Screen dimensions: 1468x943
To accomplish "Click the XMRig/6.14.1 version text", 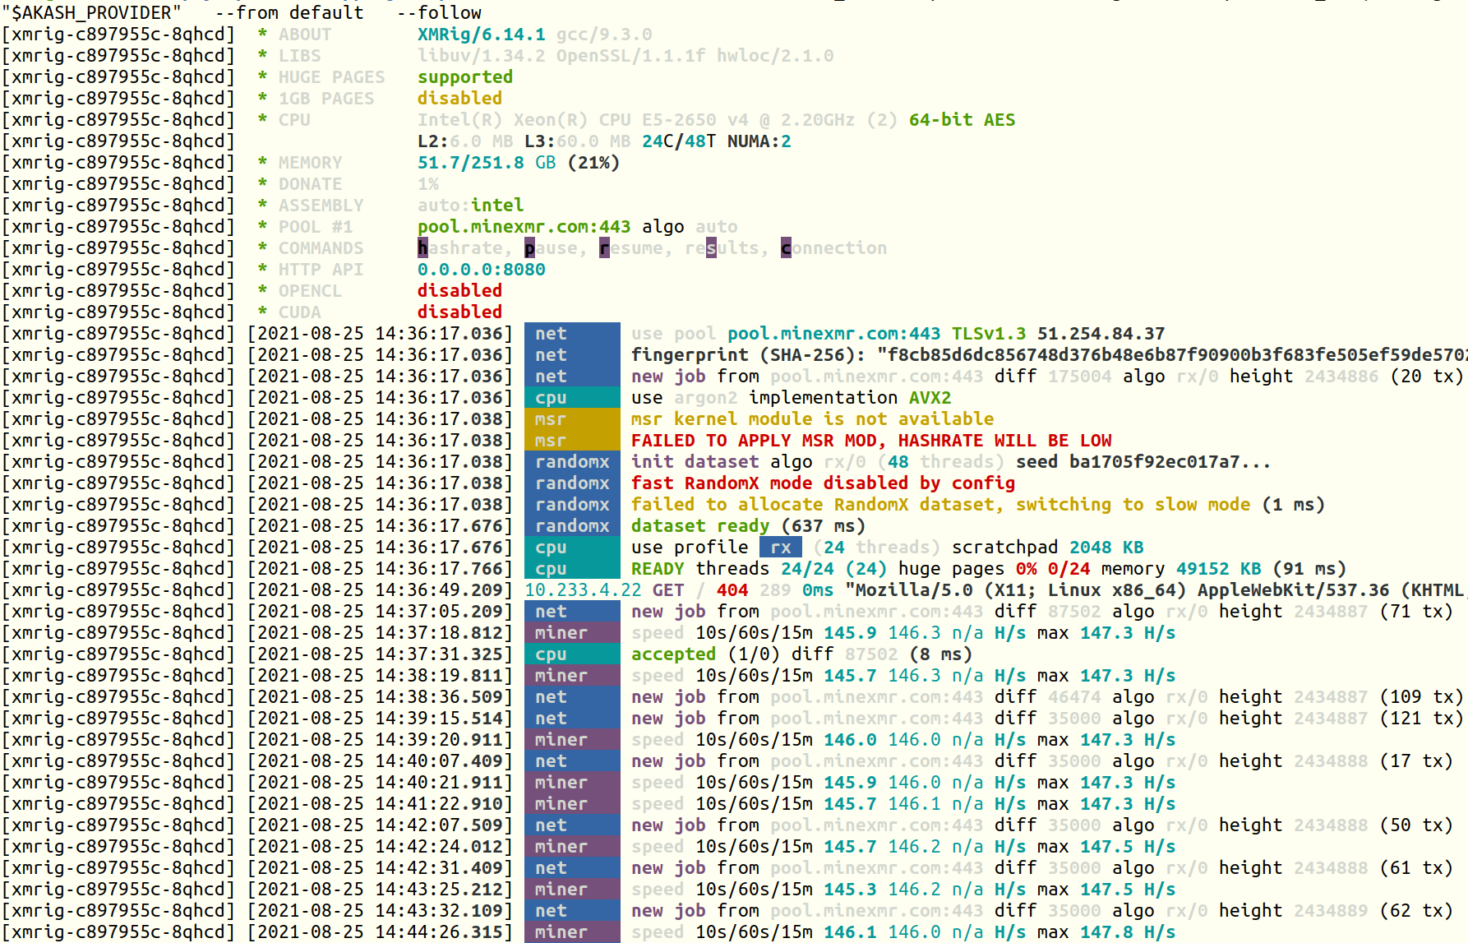I will coord(481,35).
